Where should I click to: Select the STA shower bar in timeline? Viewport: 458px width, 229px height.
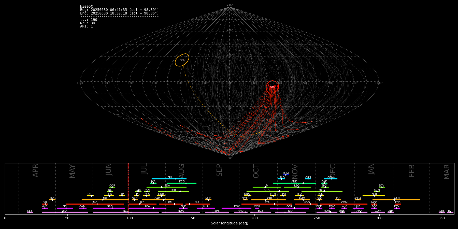coord(267,204)
